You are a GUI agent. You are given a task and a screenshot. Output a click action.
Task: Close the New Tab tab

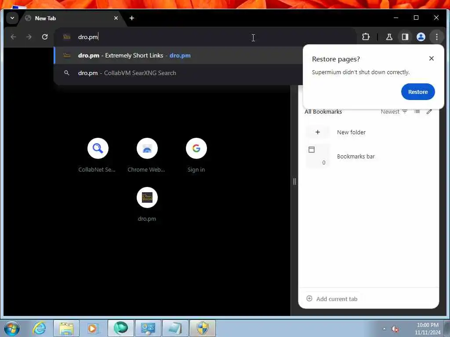tap(116, 18)
